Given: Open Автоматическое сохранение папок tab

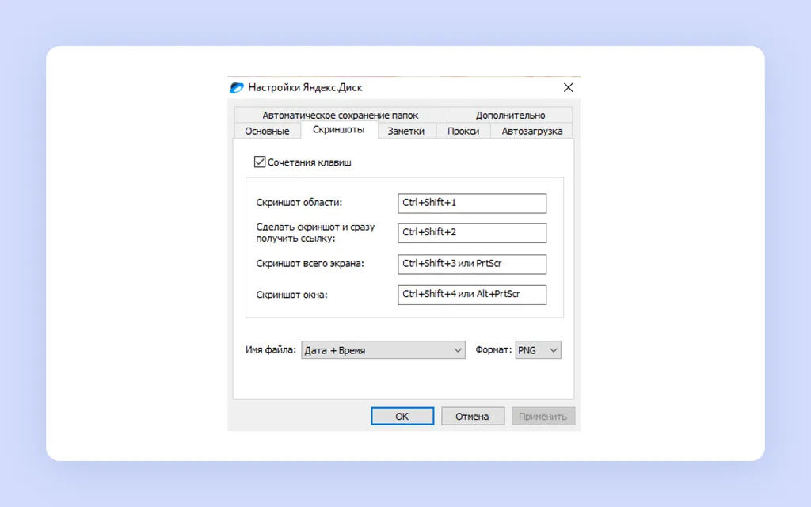Looking at the screenshot, I should [341, 115].
